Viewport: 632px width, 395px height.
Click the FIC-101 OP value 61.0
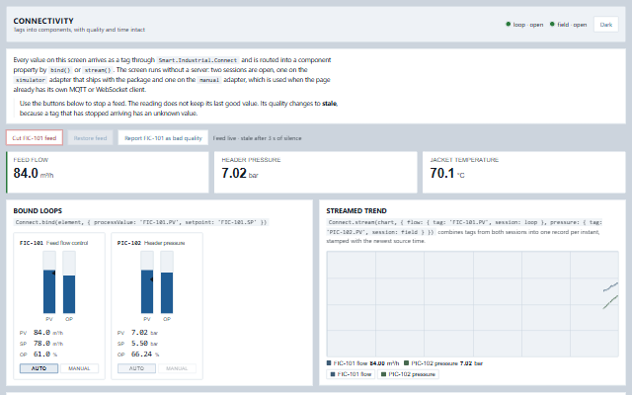pos(41,355)
